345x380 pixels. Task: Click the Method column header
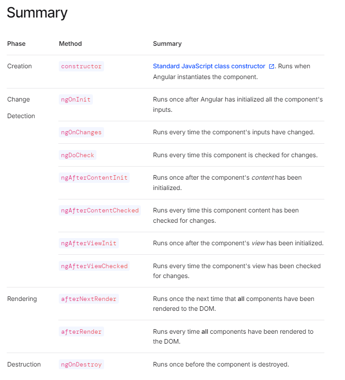[70, 44]
